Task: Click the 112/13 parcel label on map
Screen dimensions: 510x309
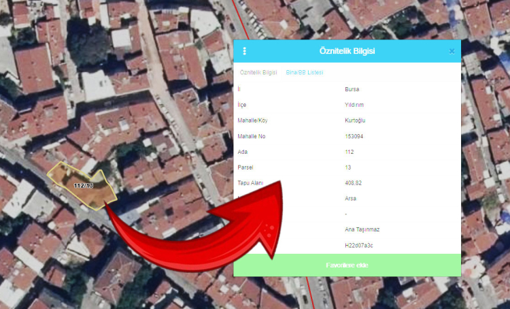Action: pyautogui.click(x=83, y=185)
